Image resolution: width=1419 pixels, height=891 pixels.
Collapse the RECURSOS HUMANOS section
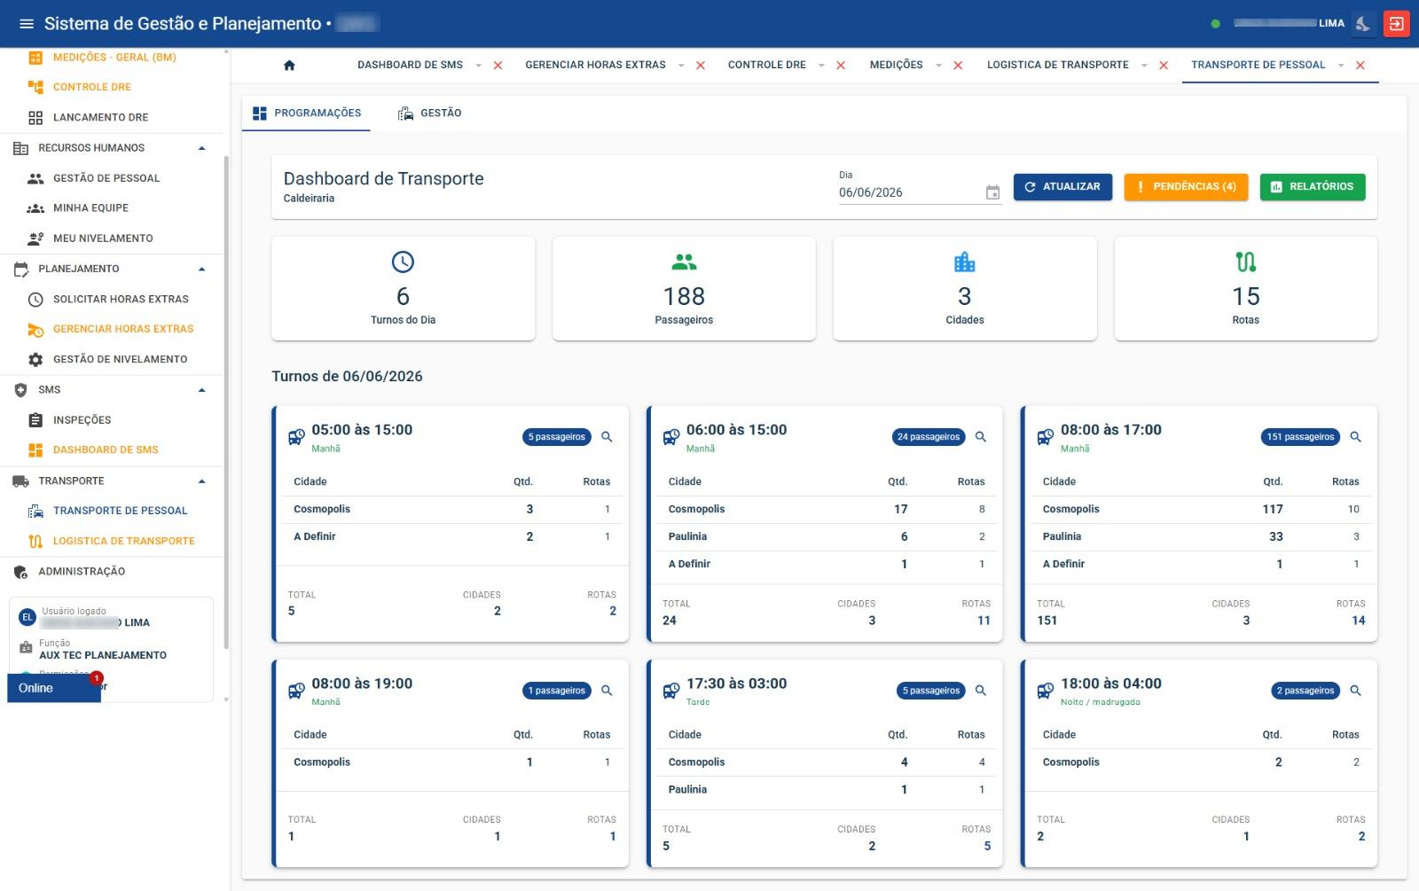click(202, 148)
